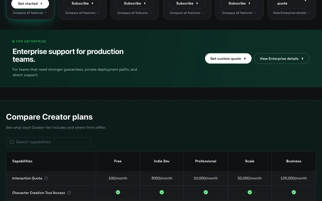The image size is (322, 201).
Task: Click the magnifier icon in the capabilities search
Action: (x=12, y=142)
